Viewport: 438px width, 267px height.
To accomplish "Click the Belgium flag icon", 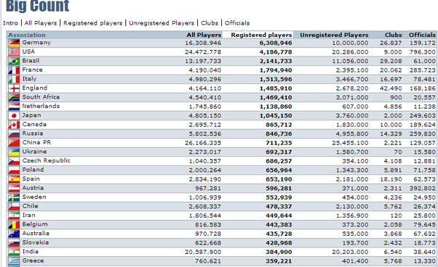I will [x=14, y=225].
